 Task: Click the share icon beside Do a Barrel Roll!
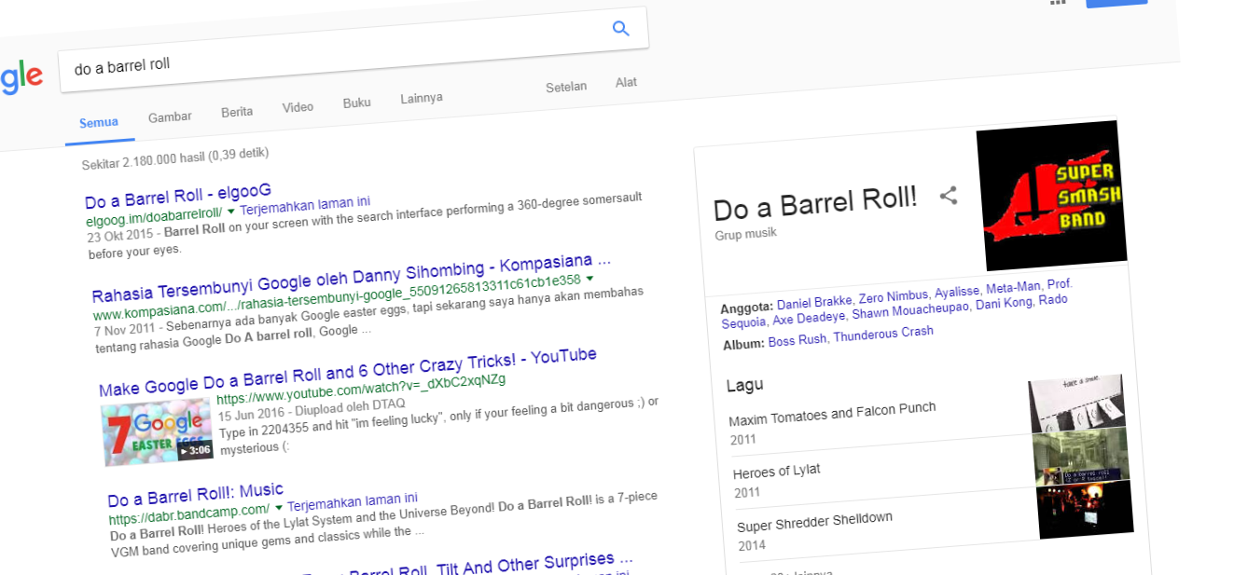949,196
